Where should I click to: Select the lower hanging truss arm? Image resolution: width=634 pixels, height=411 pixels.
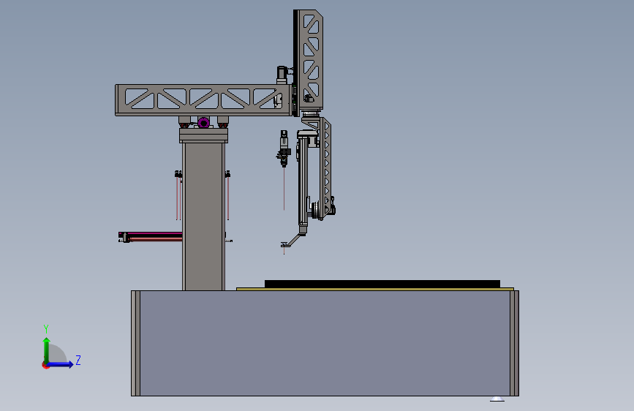326,168
